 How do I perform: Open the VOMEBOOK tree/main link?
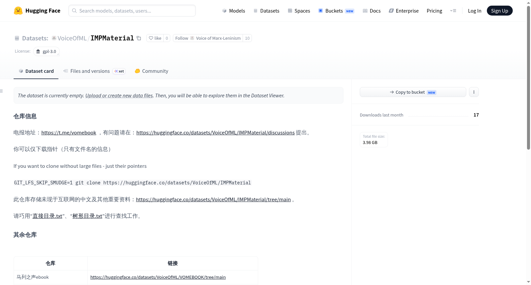tap(158, 277)
